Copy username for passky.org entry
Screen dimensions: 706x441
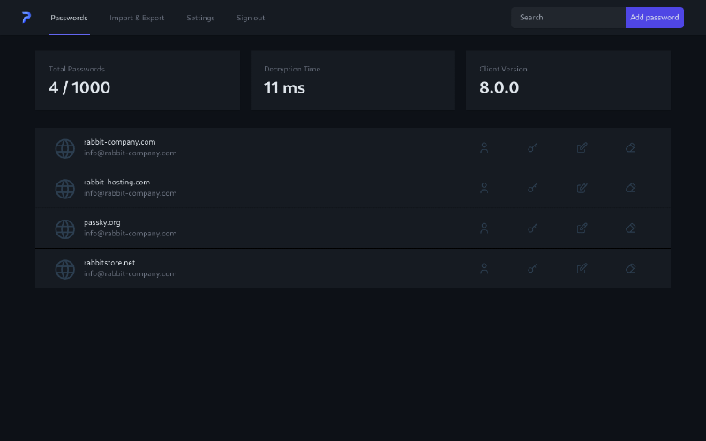[484, 228]
